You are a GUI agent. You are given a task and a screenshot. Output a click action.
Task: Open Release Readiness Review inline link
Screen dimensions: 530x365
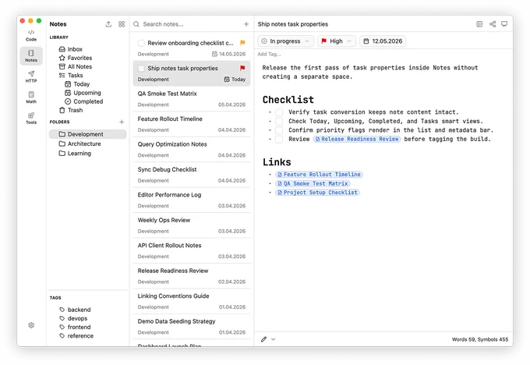pyautogui.click(x=357, y=139)
